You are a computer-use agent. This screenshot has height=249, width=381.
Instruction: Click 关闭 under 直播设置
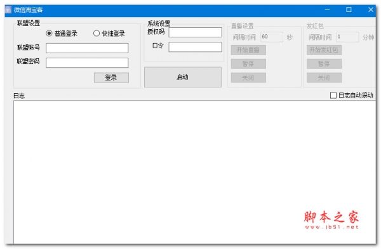pos(248,77)
